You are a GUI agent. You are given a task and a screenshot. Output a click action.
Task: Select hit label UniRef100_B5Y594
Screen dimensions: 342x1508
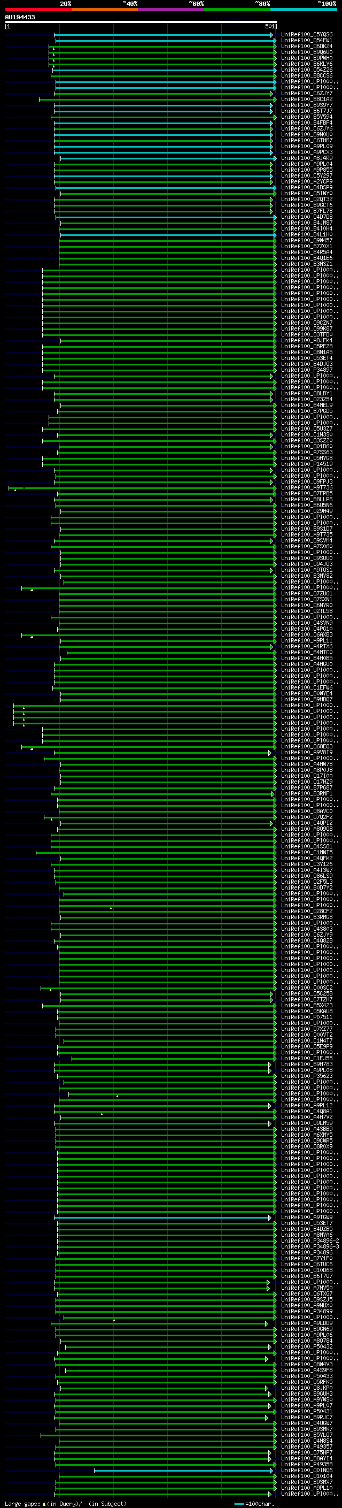306,117
